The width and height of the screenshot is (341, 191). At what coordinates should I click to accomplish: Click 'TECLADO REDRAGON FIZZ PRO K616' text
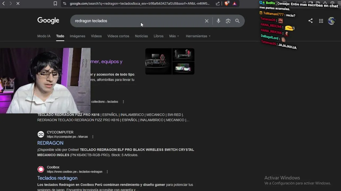tap(68, 115)
